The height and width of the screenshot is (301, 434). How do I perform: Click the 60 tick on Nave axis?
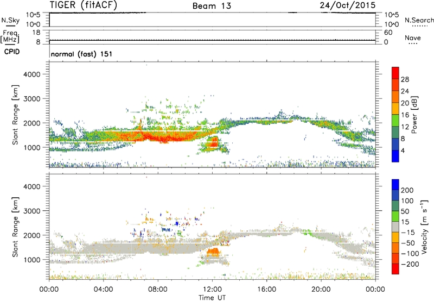coord(388,33)
